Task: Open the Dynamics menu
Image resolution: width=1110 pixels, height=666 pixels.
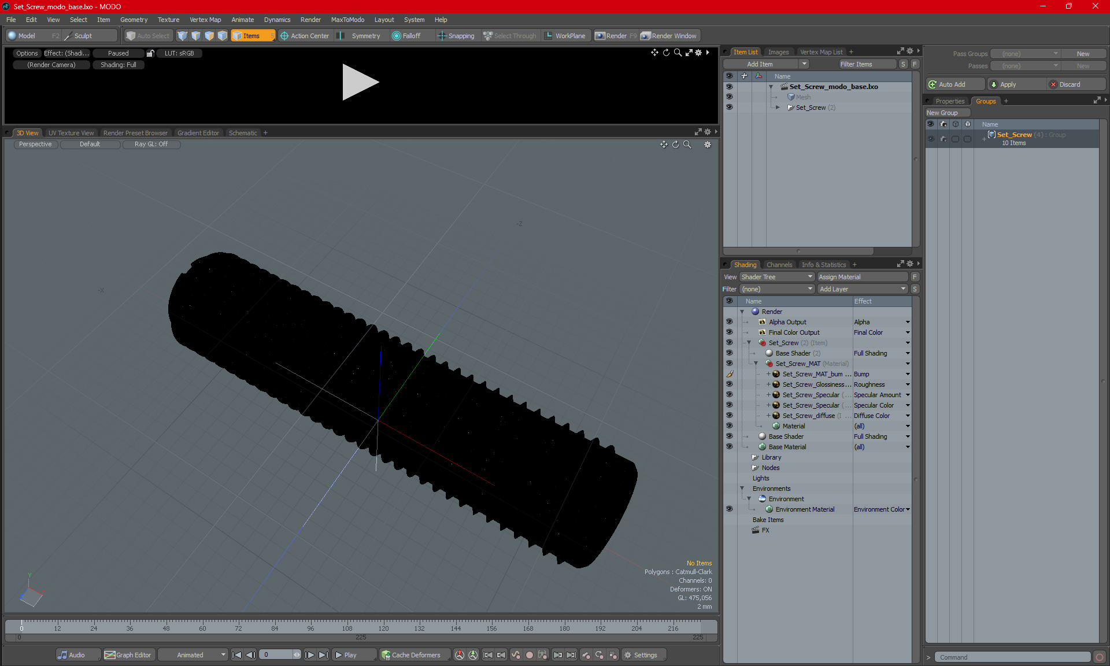Action: point(277,20)
